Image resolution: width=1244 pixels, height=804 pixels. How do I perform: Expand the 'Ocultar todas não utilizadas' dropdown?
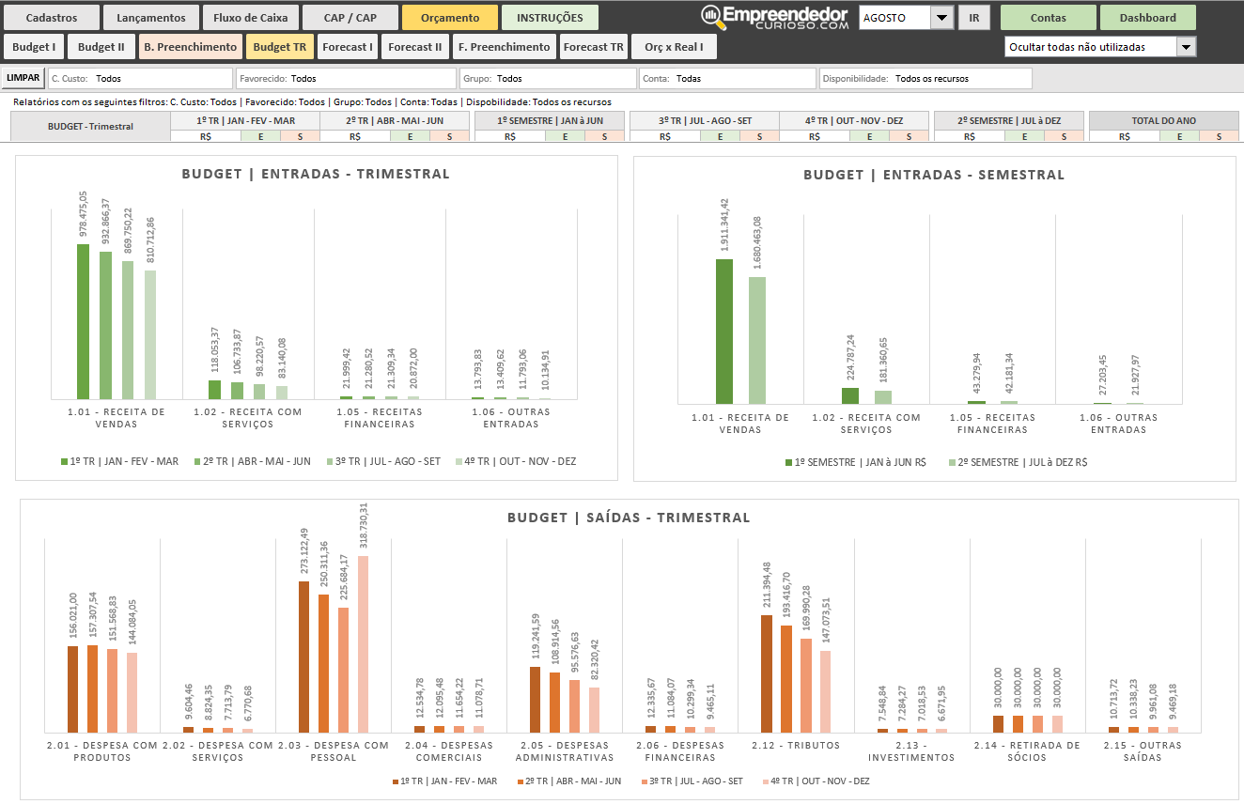click(1187, 47)
